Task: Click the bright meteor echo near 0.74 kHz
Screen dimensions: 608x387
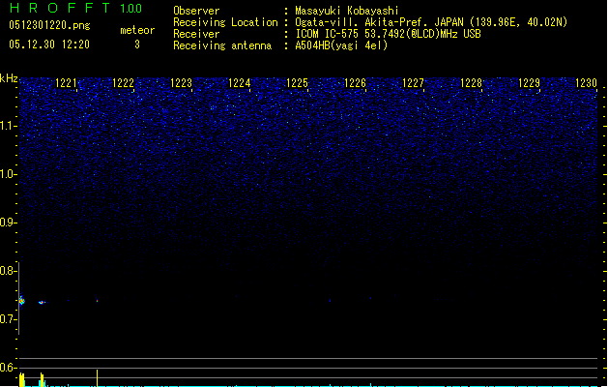Action: 21,301
